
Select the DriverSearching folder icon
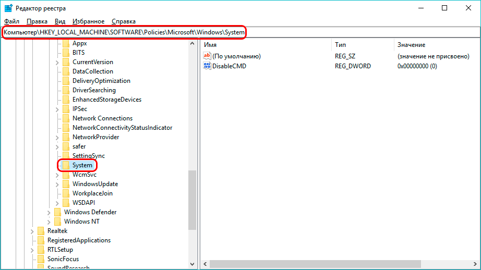point(66,90)
